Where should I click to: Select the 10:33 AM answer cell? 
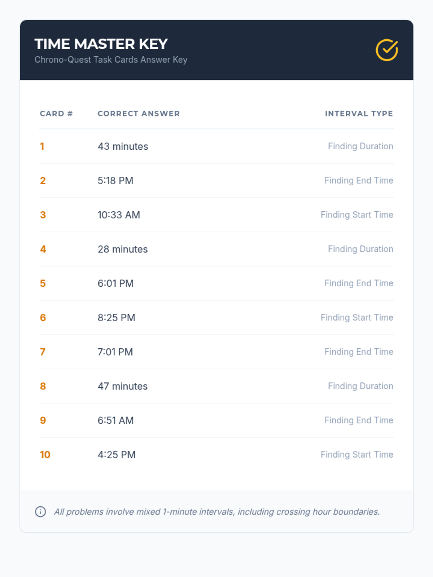[x=119, y=215]
